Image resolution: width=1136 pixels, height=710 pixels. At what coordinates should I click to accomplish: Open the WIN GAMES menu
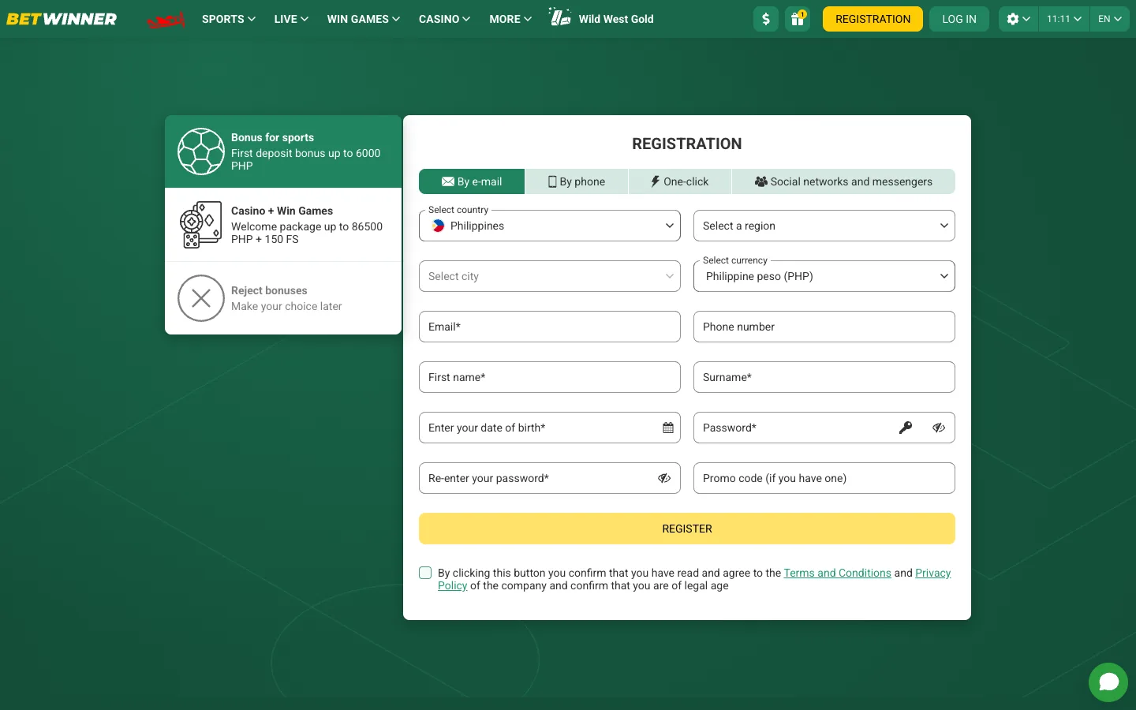point(364,19)
